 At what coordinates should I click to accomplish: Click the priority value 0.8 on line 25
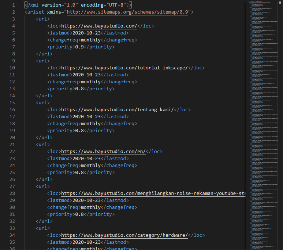click(x=79, y=172)
